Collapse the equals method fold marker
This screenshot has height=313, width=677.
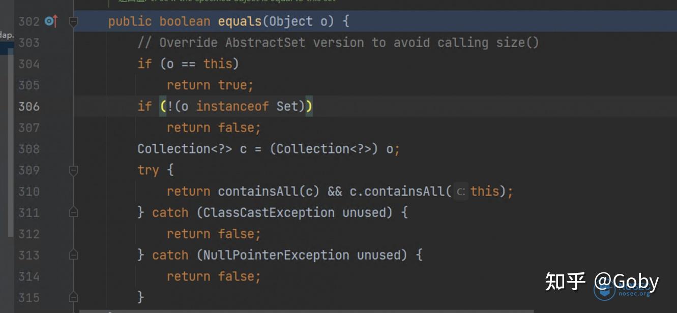[x=73, y=22]
